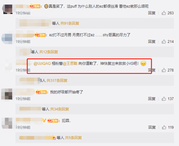
Task: Click the 铁粉 badge on the puff ez comment
Action: pos(35,6)
